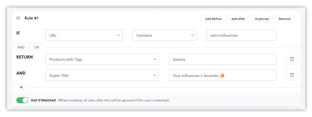This screenshot has height=117, width=312.
Task: Grab the drag handle icon beside Rule #1
Action: tap(18, 18)
